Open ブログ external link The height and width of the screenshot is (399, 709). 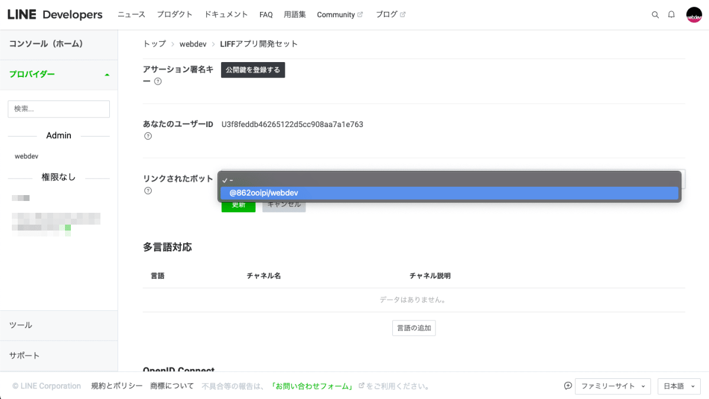pyautogui.click(x=391, y=15)
